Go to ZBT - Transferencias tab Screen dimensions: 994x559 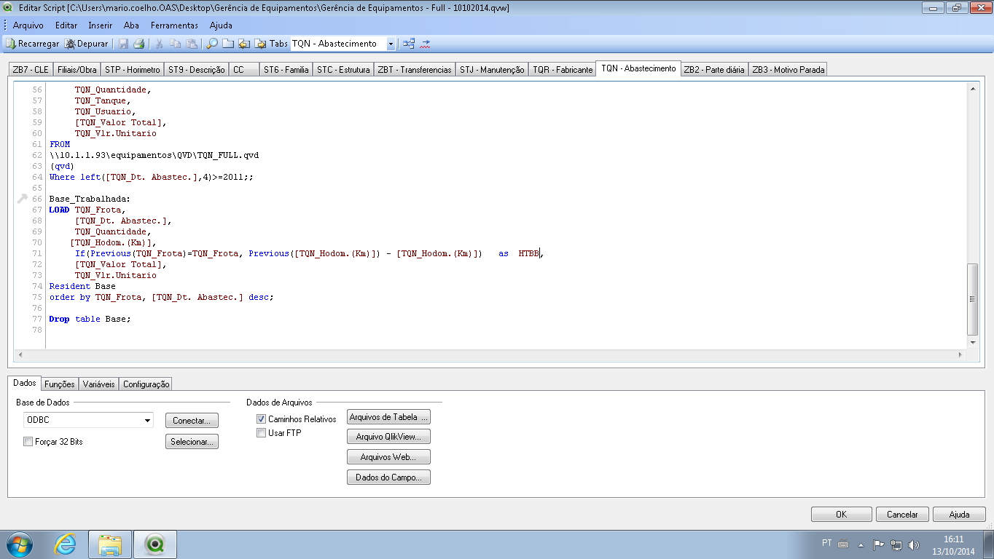coord(415,70)
